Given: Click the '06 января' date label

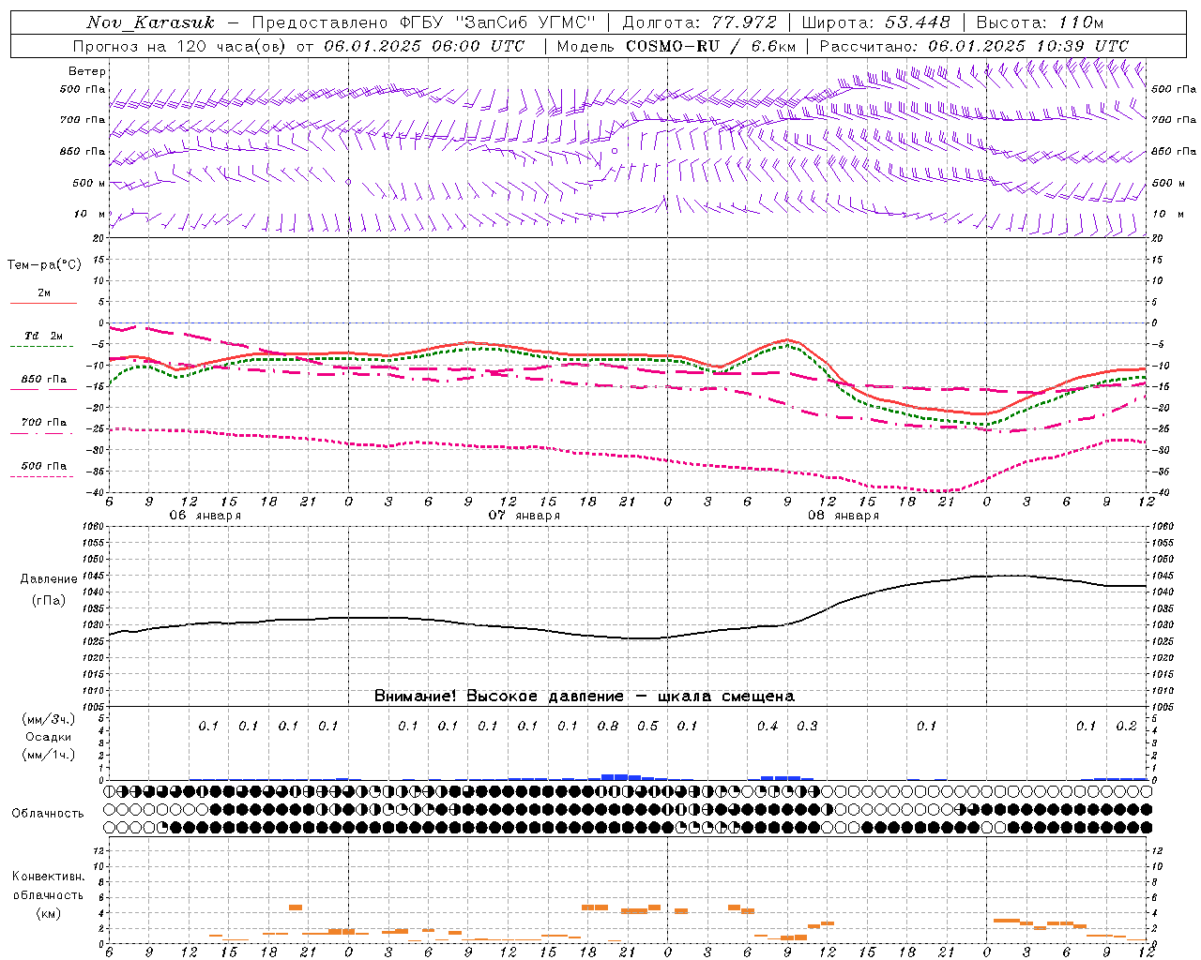Looking at the screenshot, I should [x=205, y=516].
